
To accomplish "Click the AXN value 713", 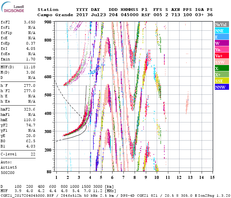I will [176, 15].
